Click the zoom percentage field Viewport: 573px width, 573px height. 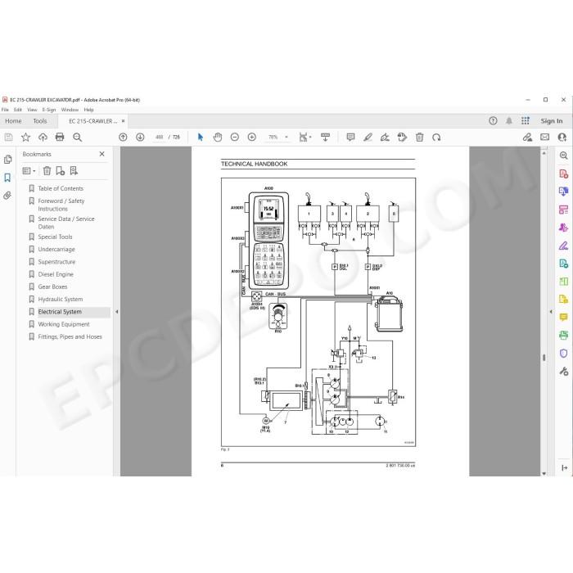tap(273, 138)
